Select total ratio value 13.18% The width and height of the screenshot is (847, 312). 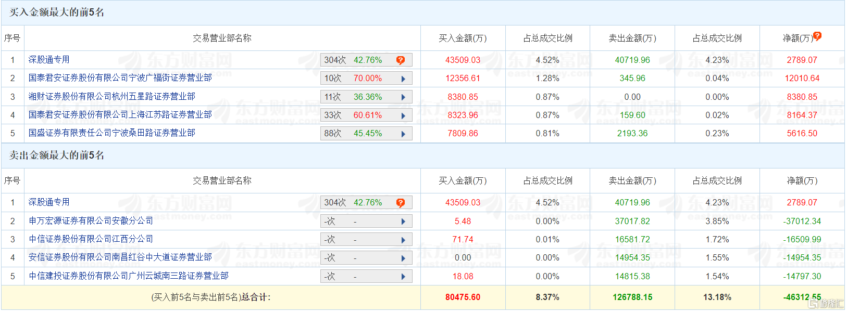[x=717, y=297]
